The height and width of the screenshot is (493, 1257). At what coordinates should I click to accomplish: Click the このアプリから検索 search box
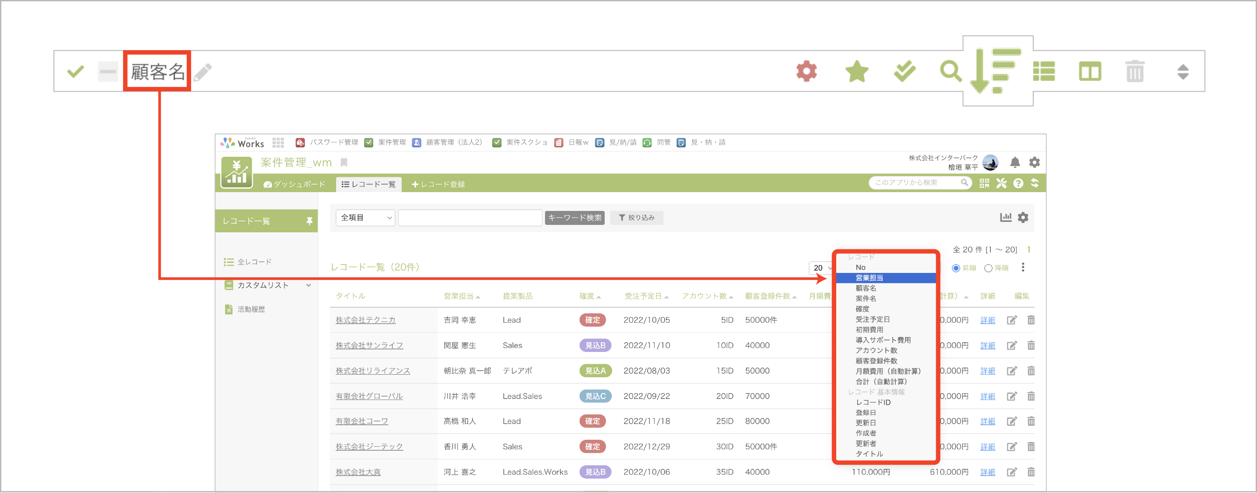(x=920, y=183)
